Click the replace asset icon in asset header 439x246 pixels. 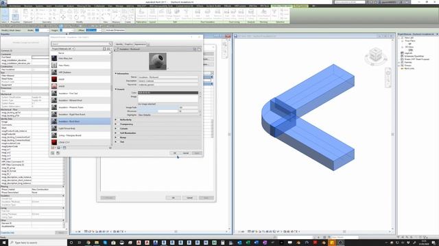coord(195,49)
